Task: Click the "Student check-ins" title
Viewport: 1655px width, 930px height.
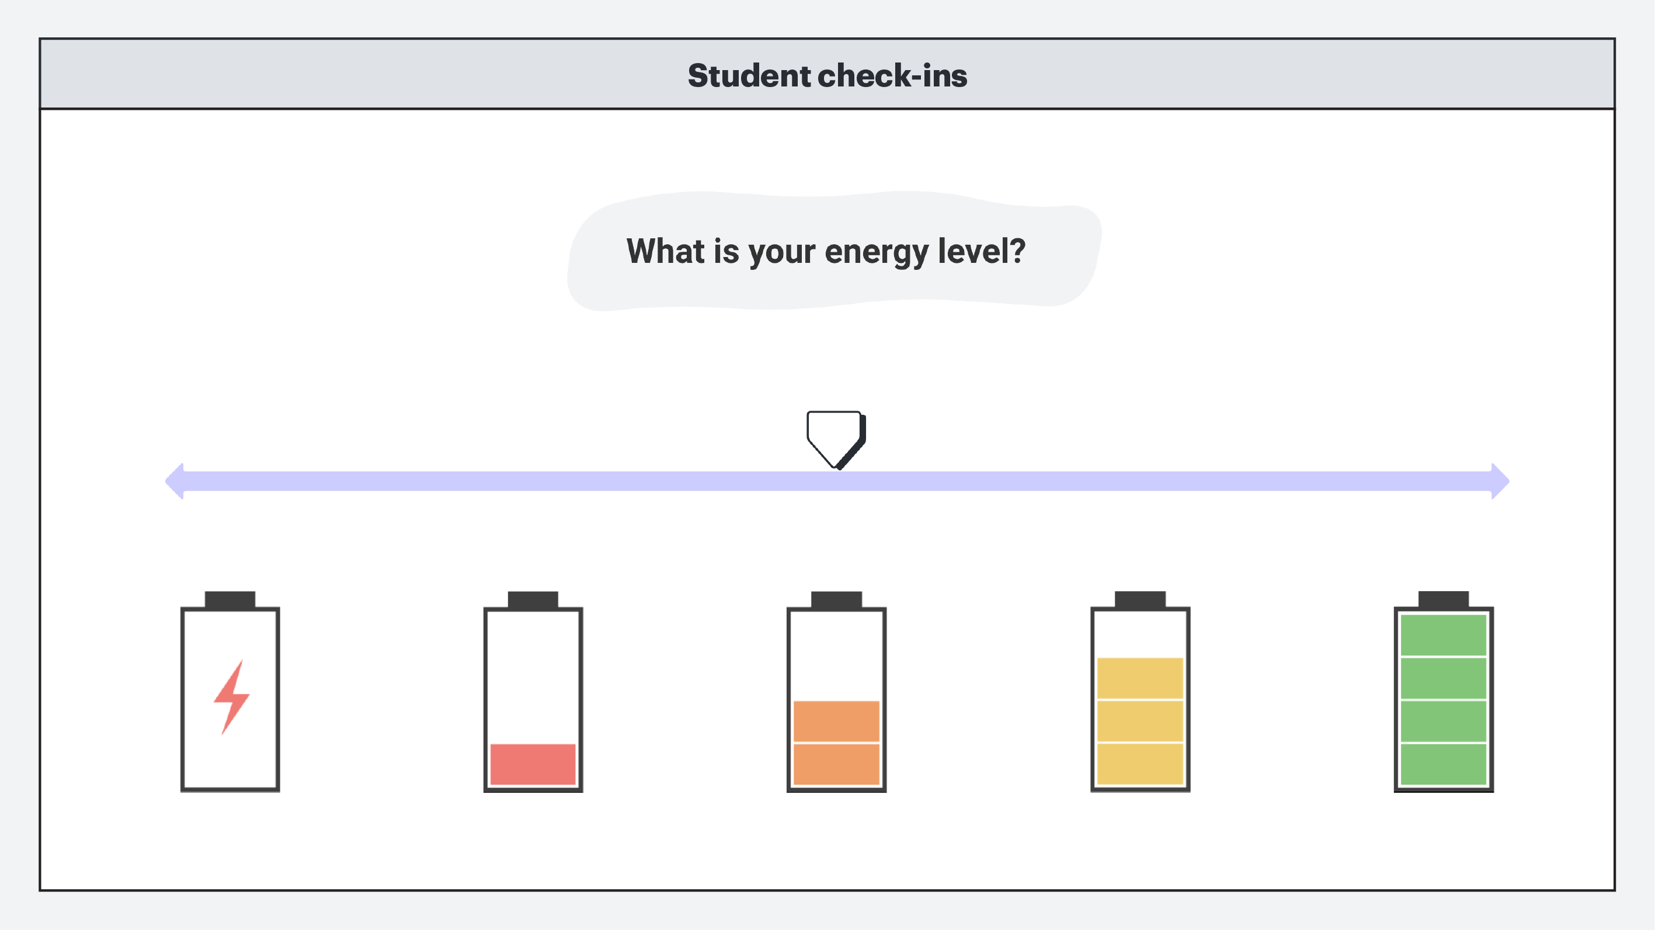Action: [827, 75]
